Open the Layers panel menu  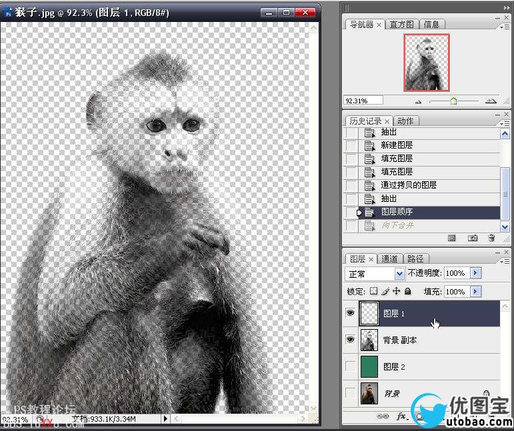click(x=505, y=262)
